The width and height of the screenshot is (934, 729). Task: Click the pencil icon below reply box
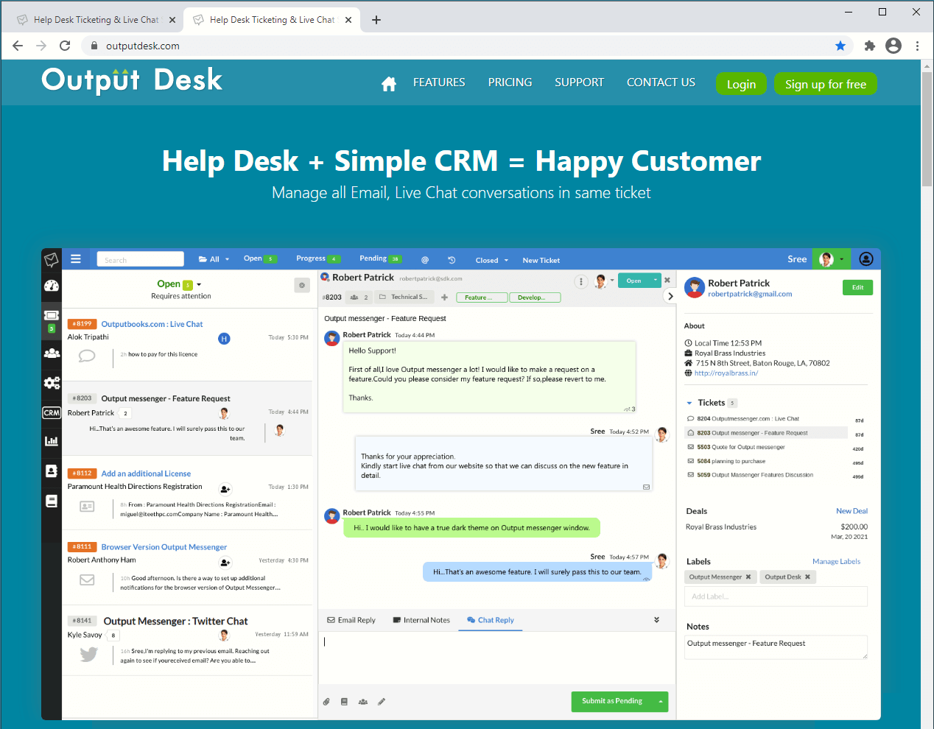pos(382,702)
